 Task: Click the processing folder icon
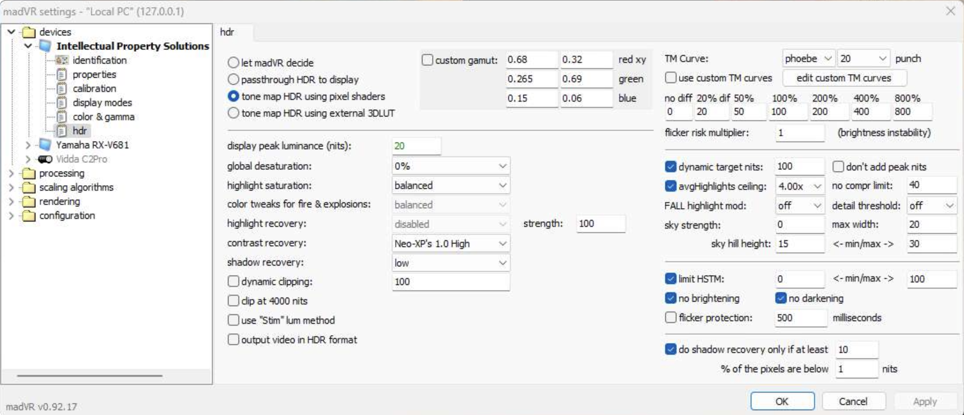[x=28, y=173]
